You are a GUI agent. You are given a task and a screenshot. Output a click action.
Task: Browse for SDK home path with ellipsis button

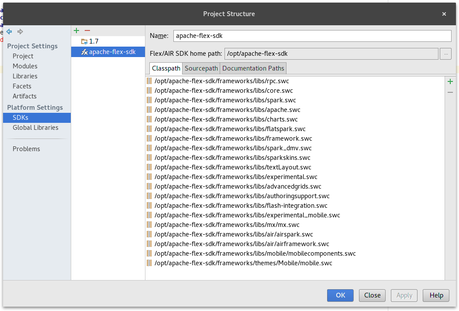tap(446, 54)
